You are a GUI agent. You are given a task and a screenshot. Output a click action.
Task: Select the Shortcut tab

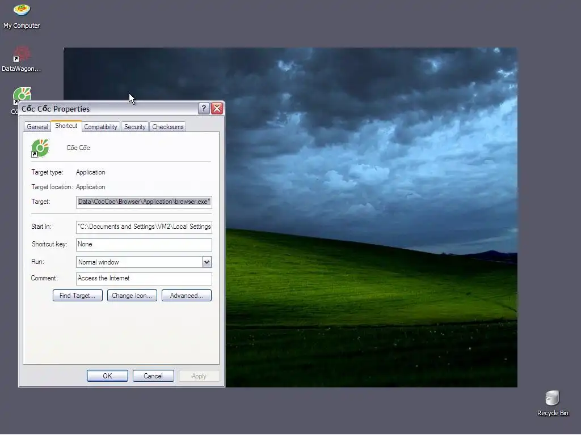point(66,126)
